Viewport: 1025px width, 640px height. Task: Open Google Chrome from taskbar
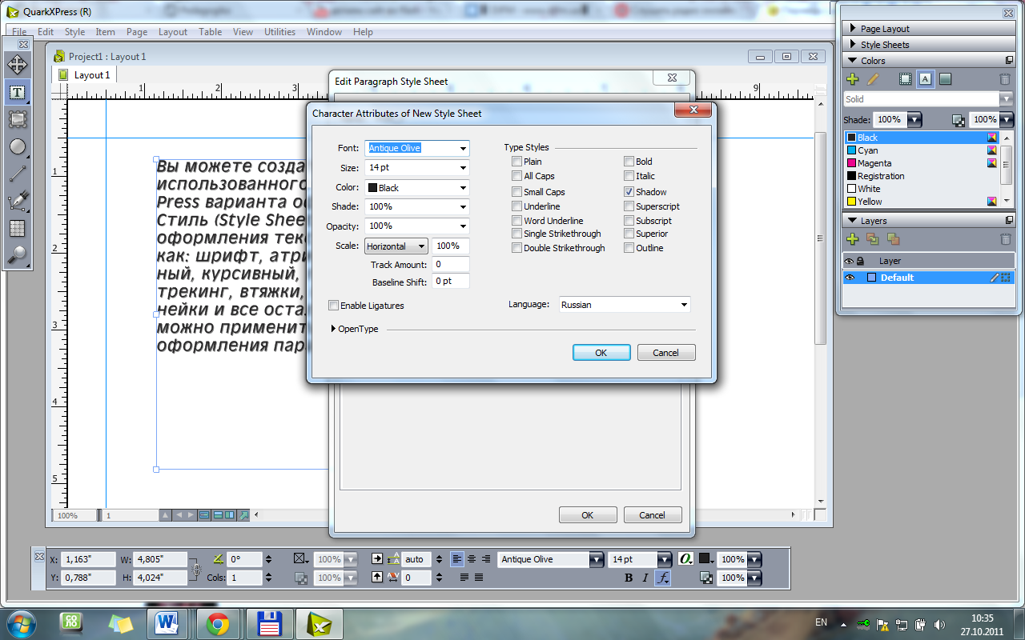point(217,623)
